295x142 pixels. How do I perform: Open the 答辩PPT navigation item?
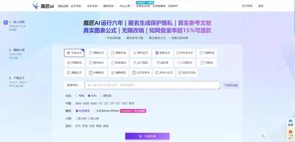pyautogui.click(x=173, y=6)
